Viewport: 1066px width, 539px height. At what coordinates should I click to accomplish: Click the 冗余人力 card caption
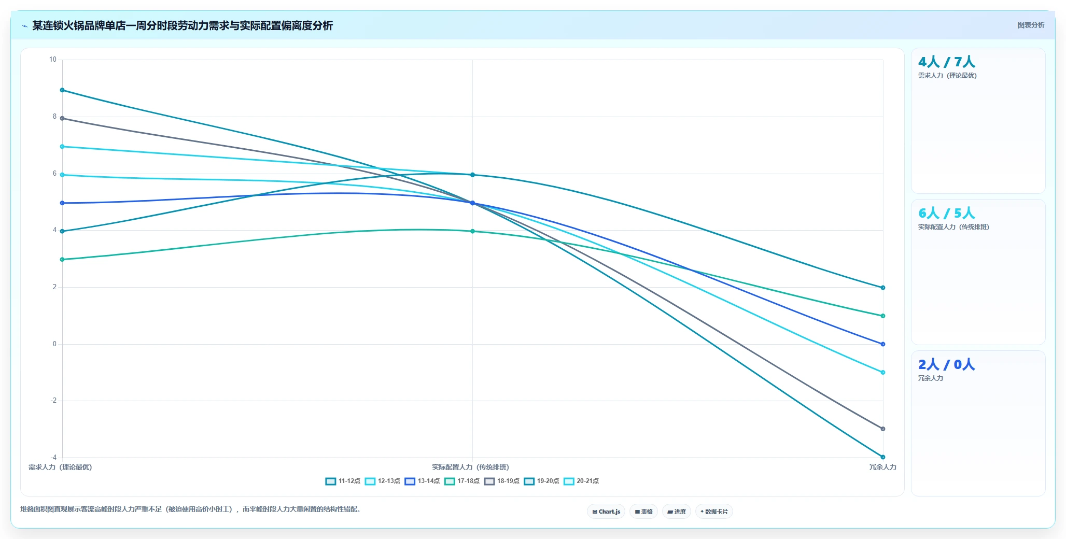(x=931, y=378)
